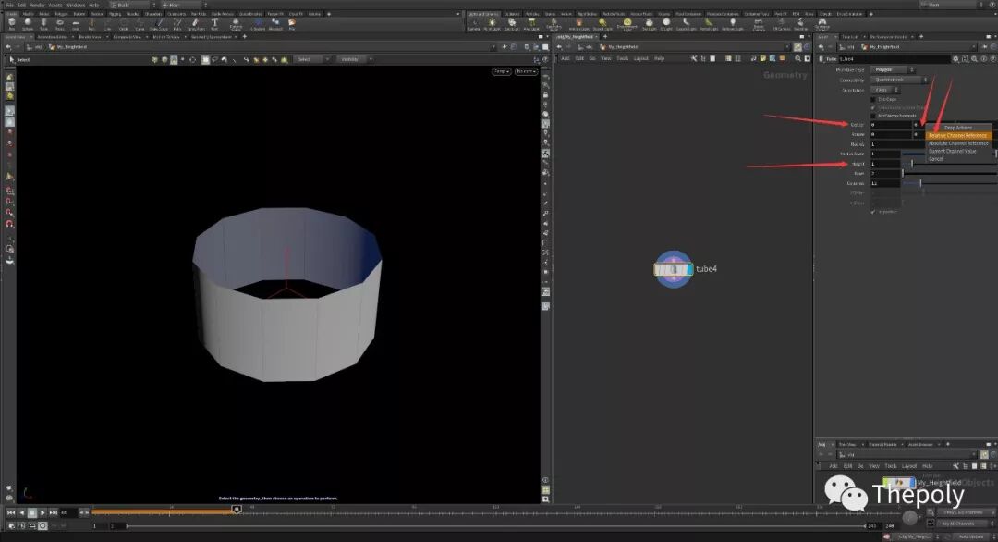The height and width of the screenshot is (542, 998).
Task: Create a Sphere from the shelf
Action: [x=28, y=24]
